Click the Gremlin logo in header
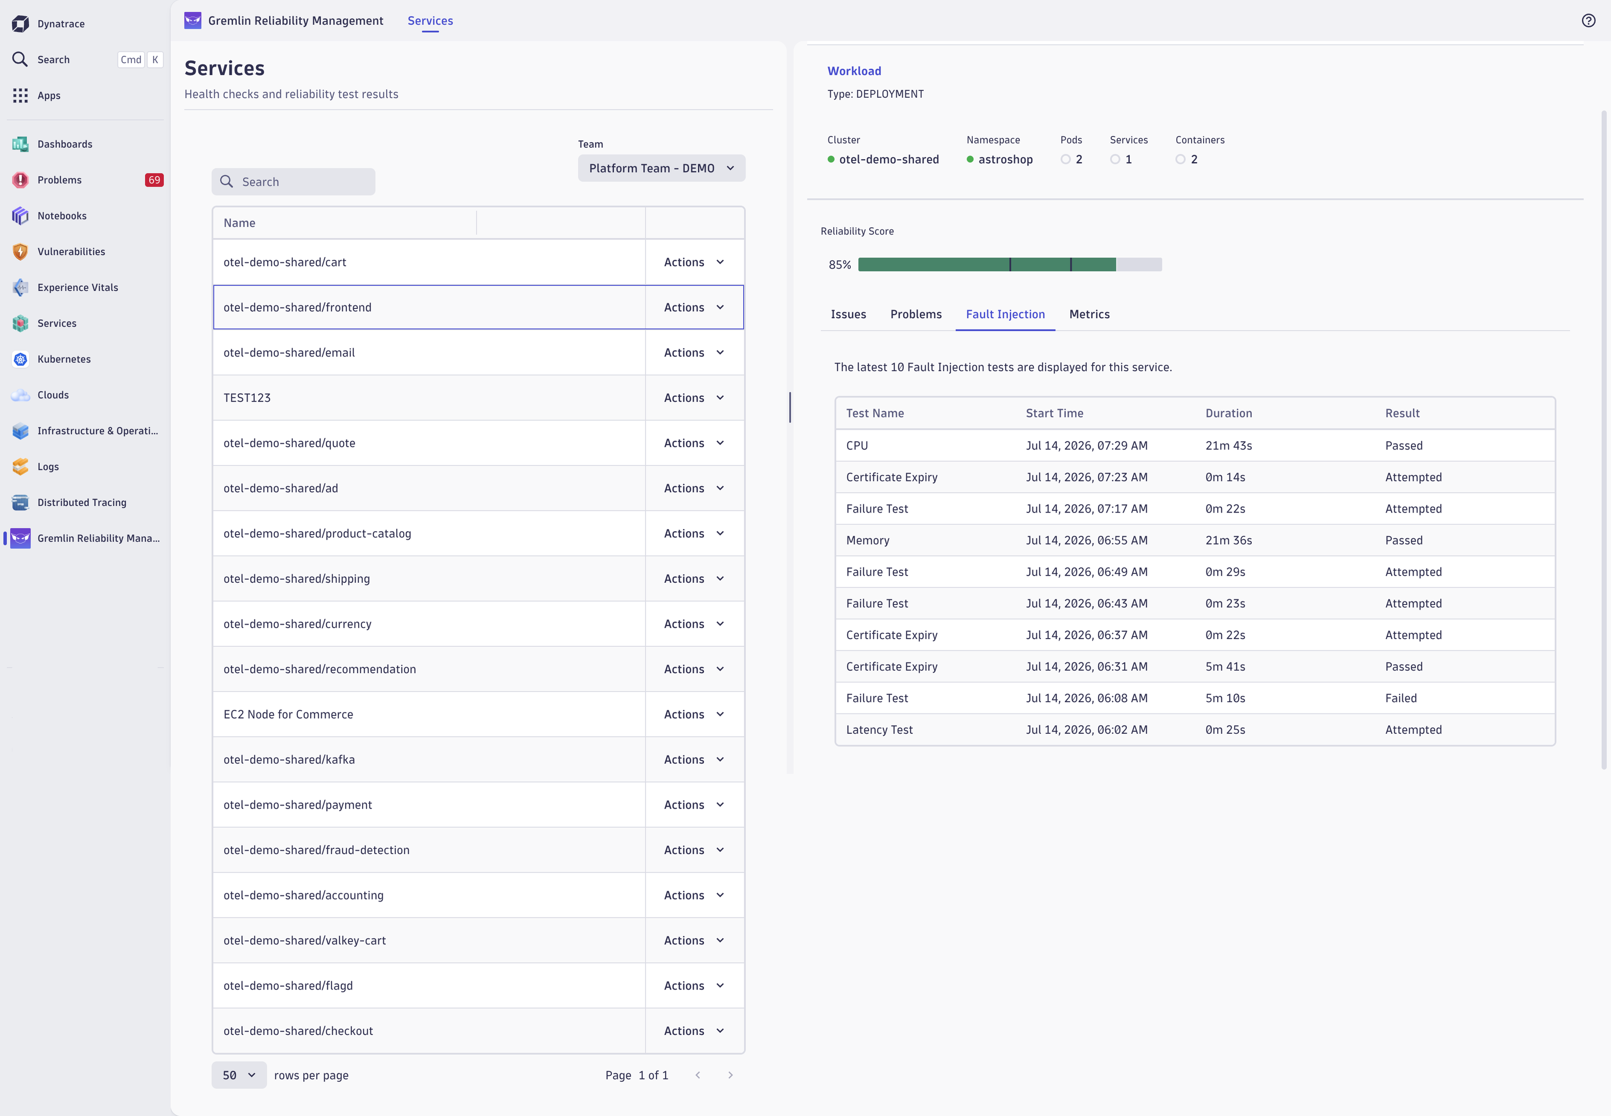 coord(192,21)
